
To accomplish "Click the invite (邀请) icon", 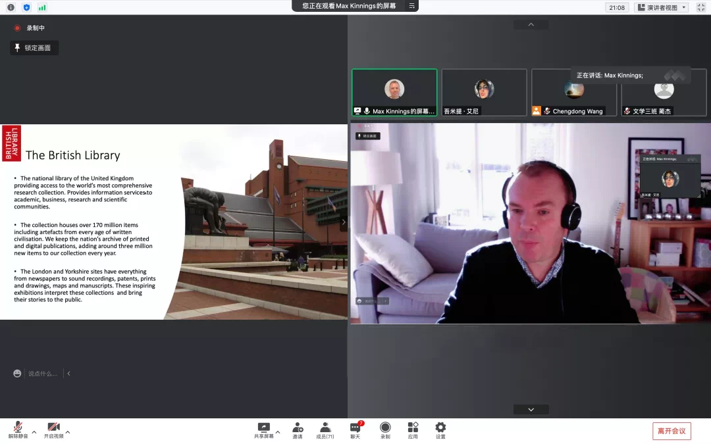I will (x=298, y=430).
